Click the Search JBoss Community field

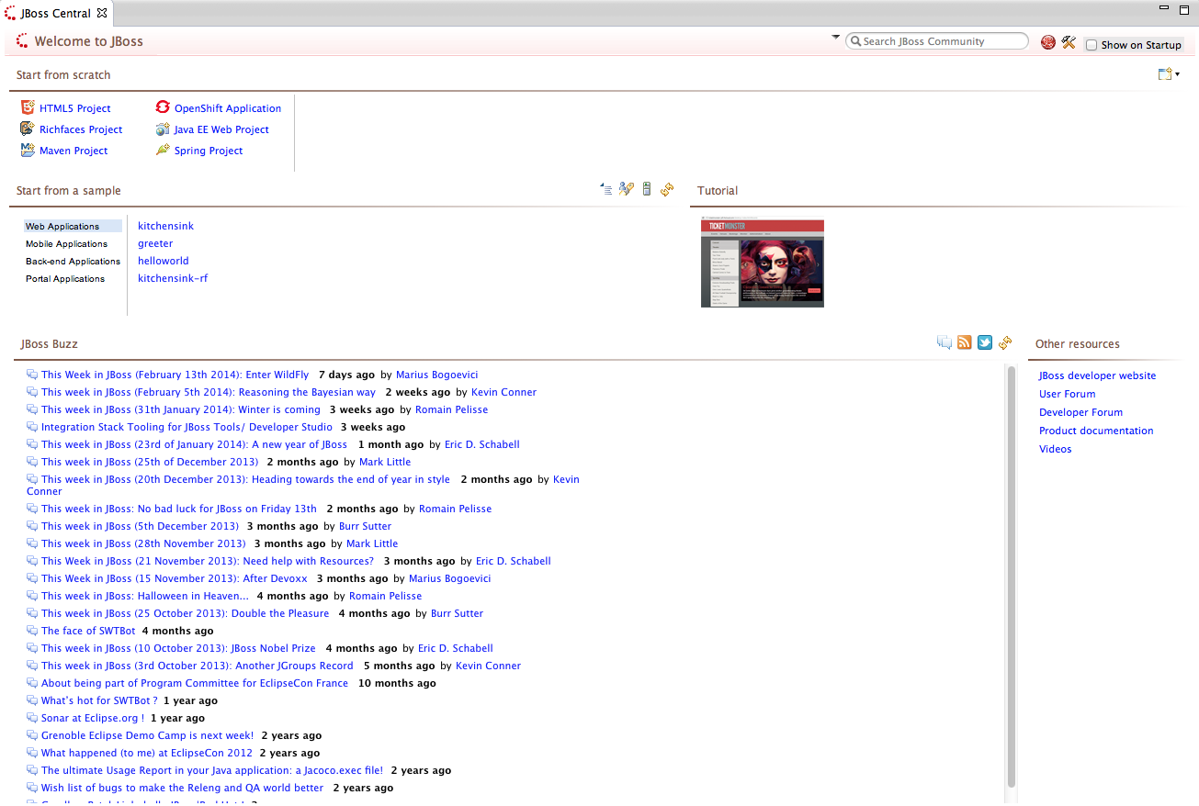coord(936,41)
